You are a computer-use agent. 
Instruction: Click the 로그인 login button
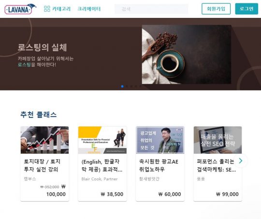coord(246,9)
